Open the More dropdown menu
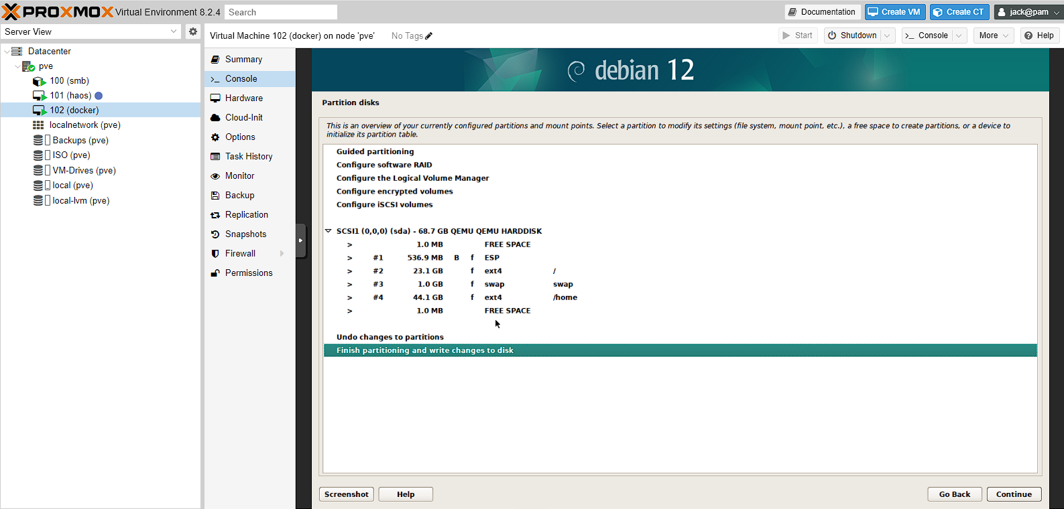 (993, 35)
